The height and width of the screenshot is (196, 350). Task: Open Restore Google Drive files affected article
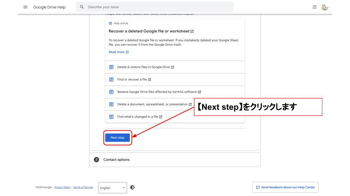pos(157,92)
